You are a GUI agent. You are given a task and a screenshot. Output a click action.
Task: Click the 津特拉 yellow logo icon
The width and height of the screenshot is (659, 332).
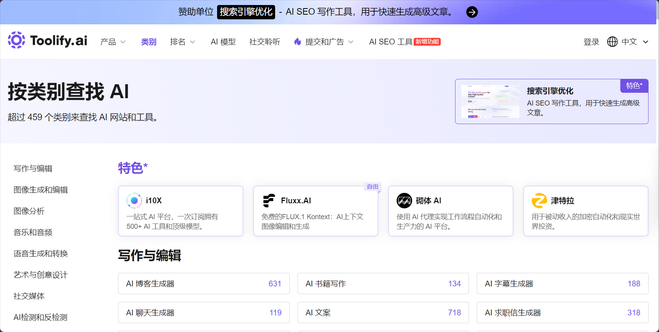539,200
